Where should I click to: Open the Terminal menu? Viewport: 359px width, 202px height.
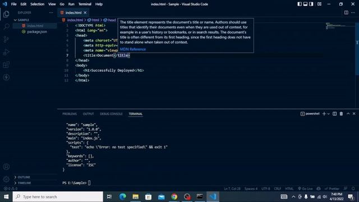coord(85,4)
